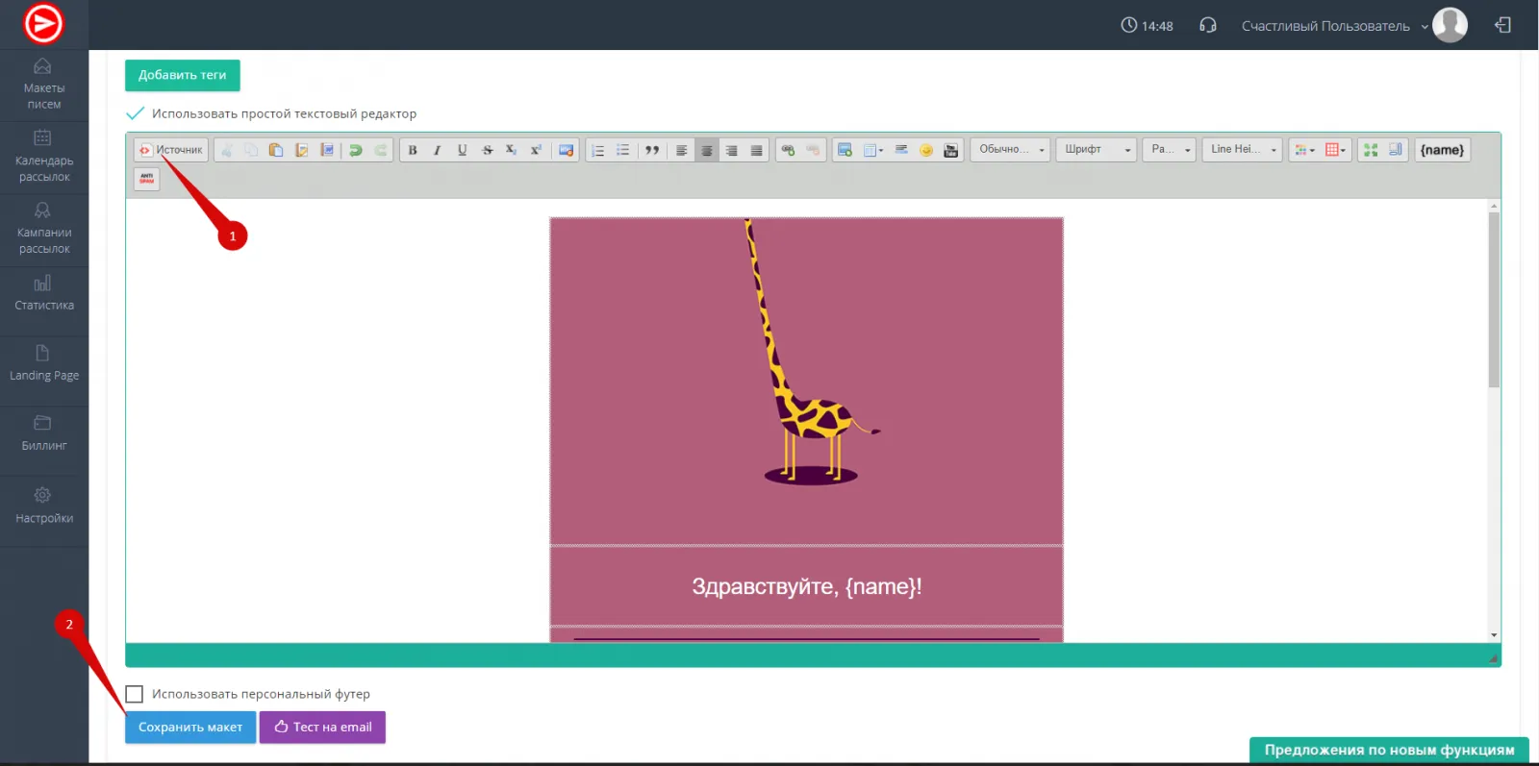The width and height of the screenshot is (1539, 766).
Task: Go to Кампании рассылок sidebar section
Action: [43, 228]
